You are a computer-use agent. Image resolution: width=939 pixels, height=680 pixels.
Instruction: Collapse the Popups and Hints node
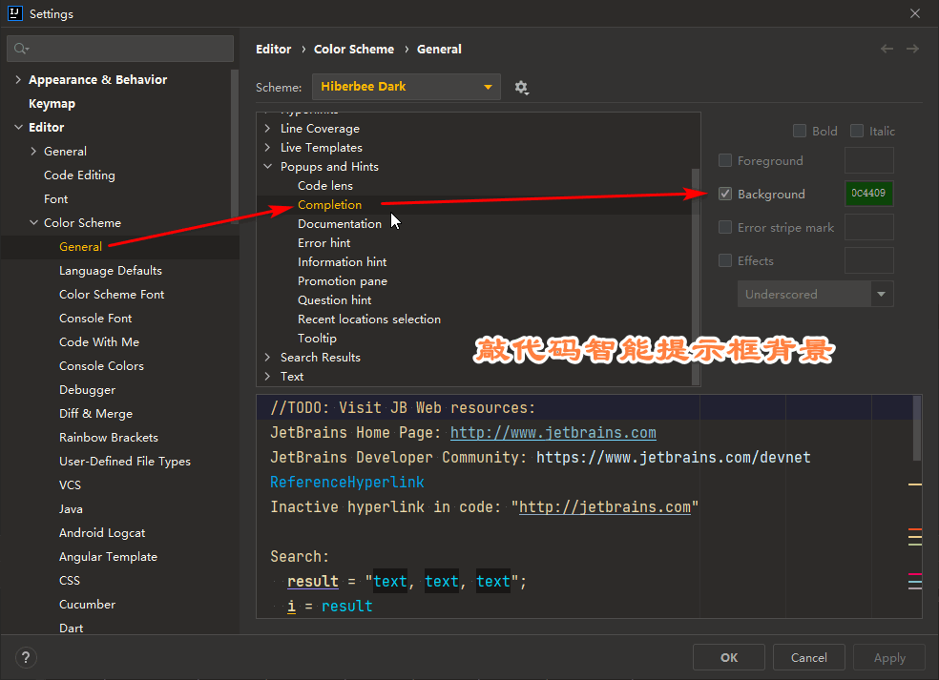tap(269, 167)
